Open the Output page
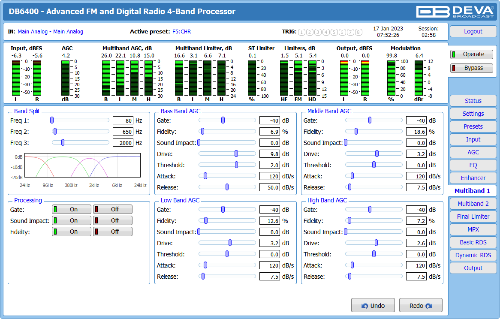 [473, 268]
